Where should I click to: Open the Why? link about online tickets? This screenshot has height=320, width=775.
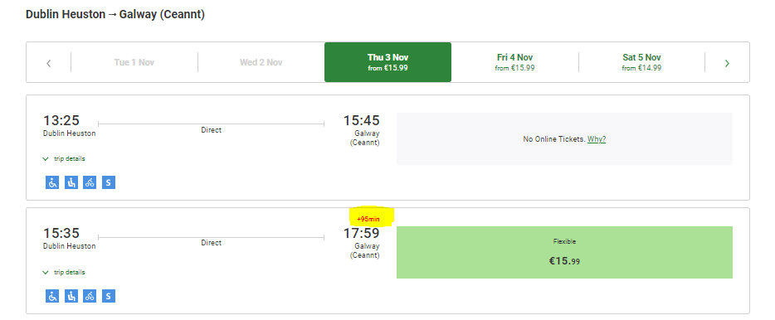597,139
